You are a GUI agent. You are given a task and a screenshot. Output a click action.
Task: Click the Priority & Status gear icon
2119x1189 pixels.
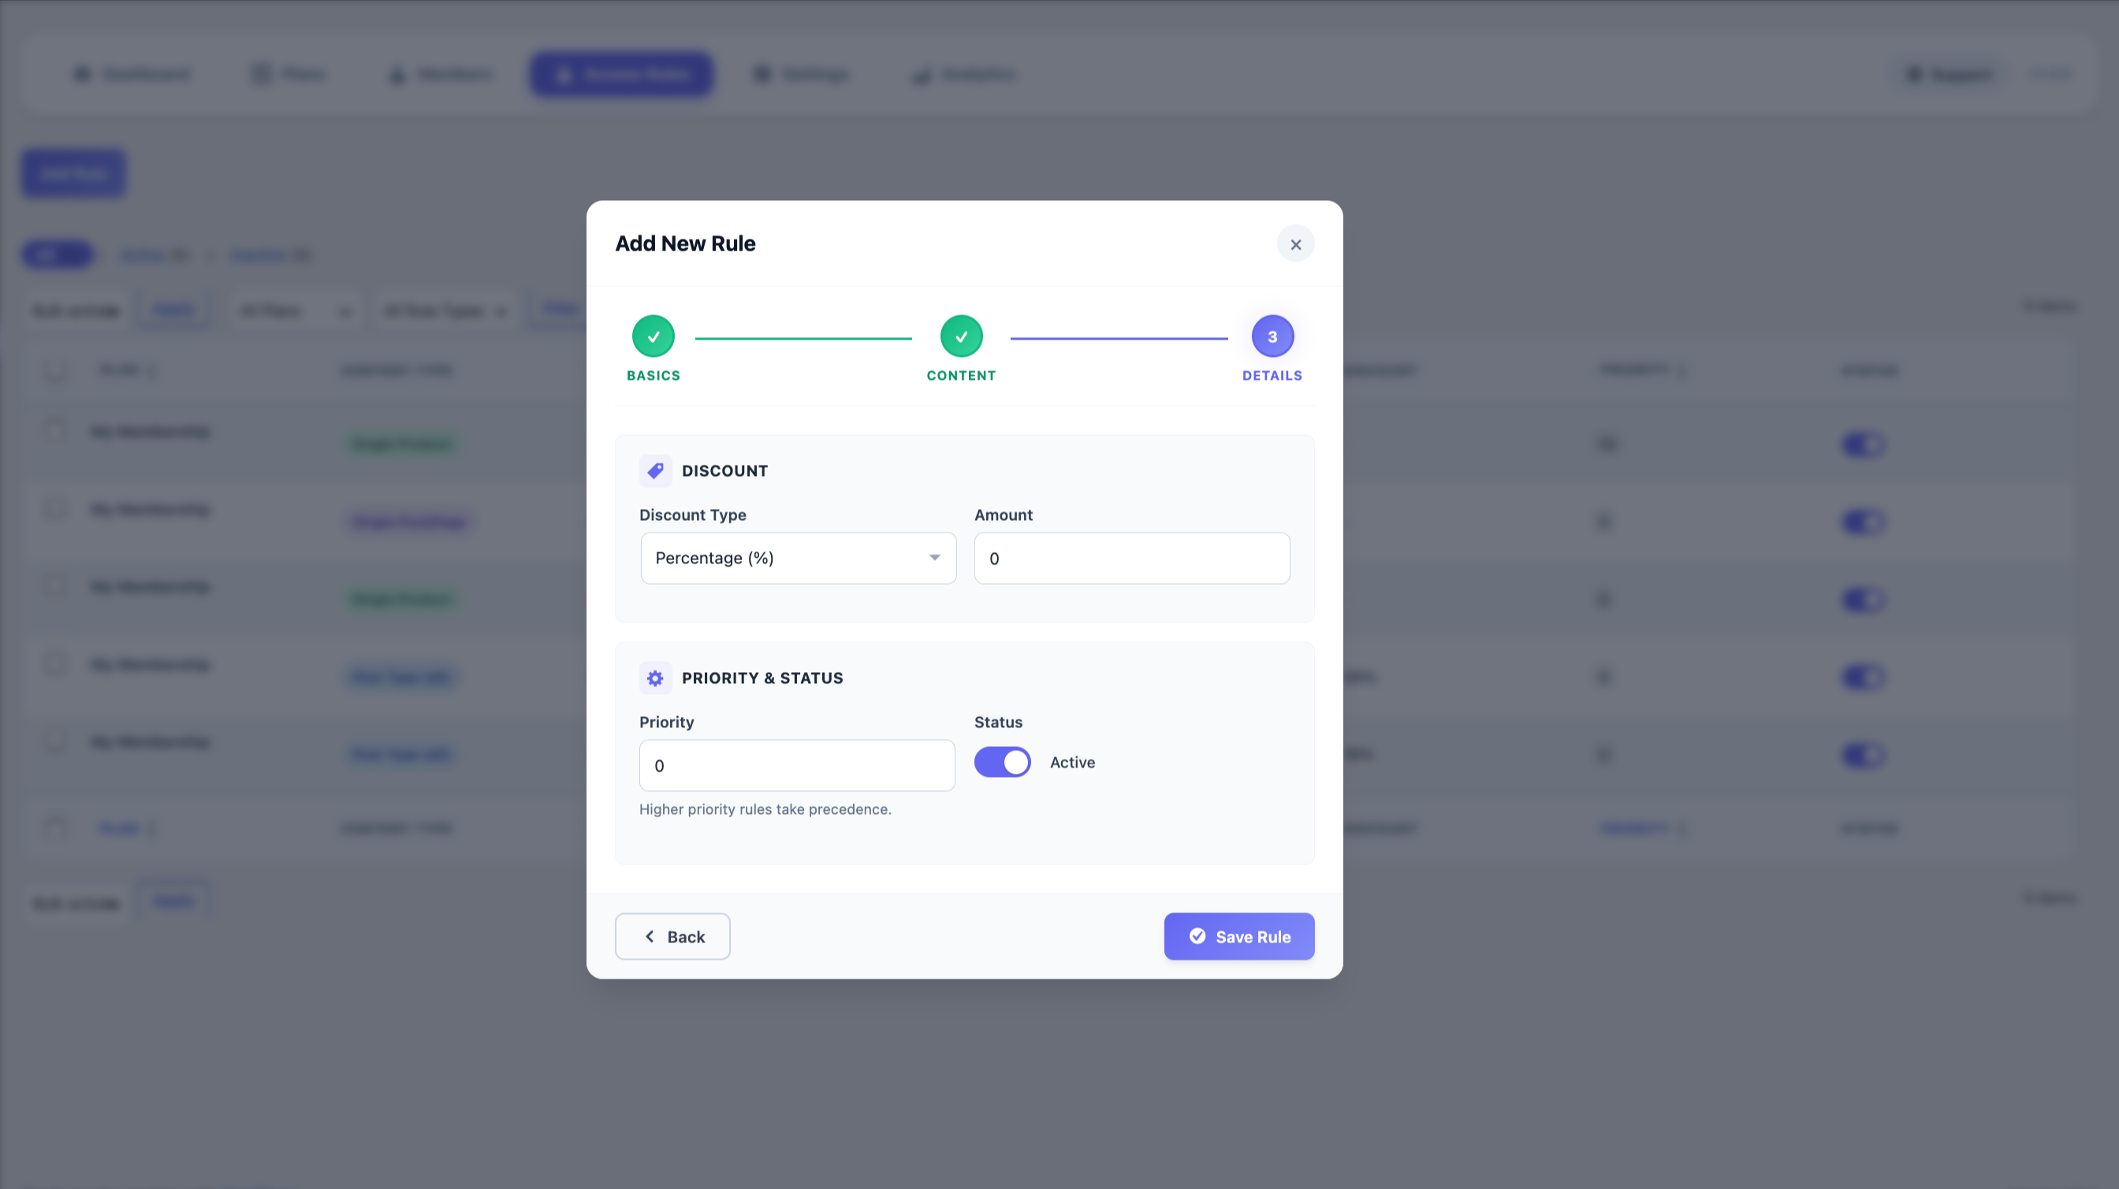pyautogui.click(x=656, y=678)
